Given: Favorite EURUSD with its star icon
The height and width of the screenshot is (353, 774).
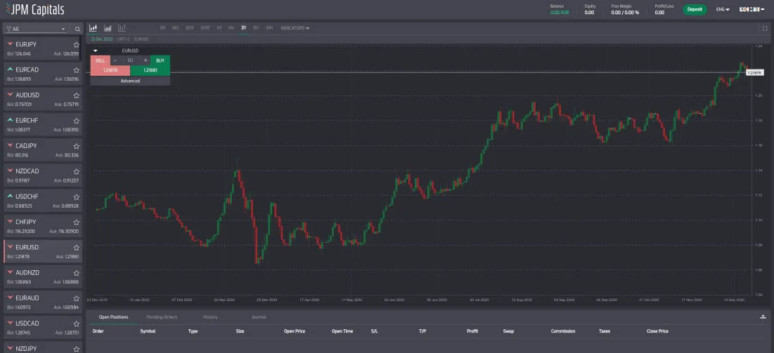Looking at the screenshot, I should (x=77, y=248).
